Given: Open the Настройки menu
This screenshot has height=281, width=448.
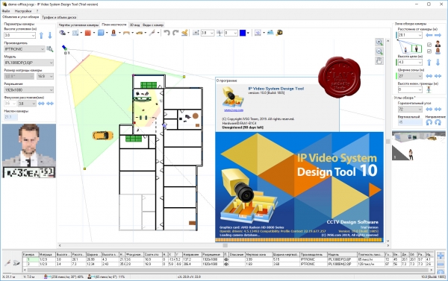Looking at the screenshot, I should coord(23,11).
